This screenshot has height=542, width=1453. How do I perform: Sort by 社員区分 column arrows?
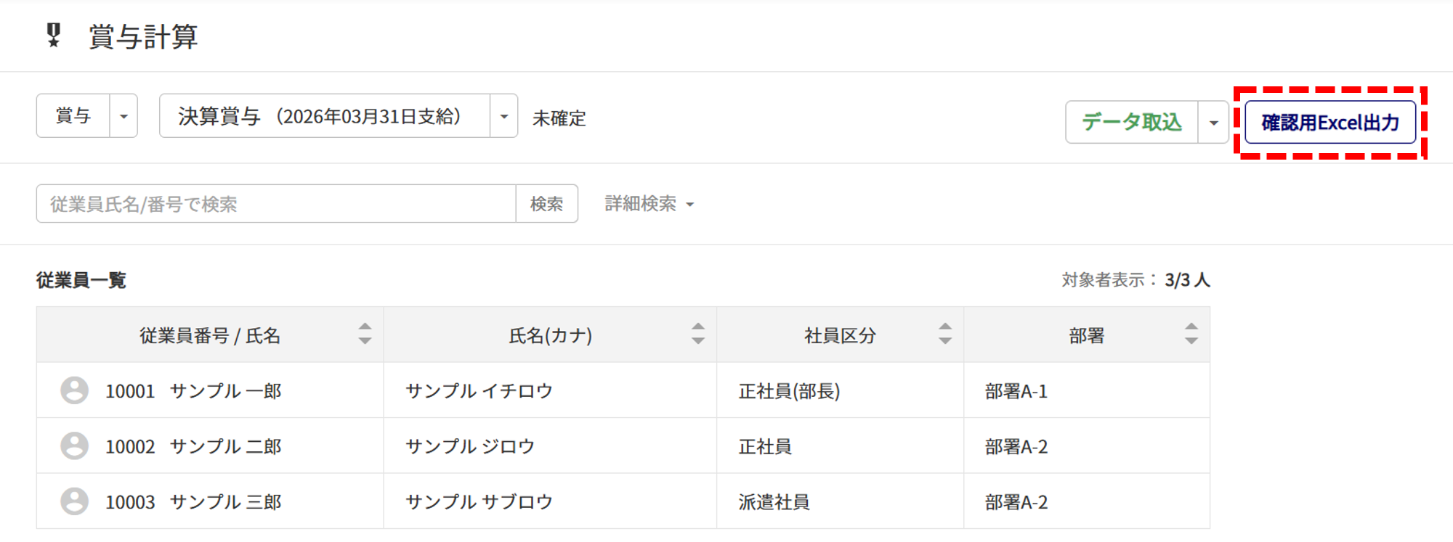pos(944,334)
